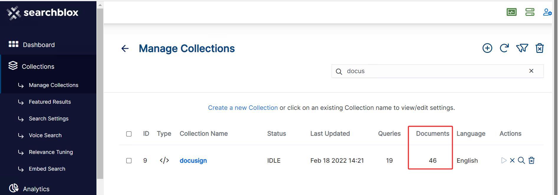The width and height of the screenshot is (558, 195).
Task: Click the delete icon in the page header
Action: (540, 48)
